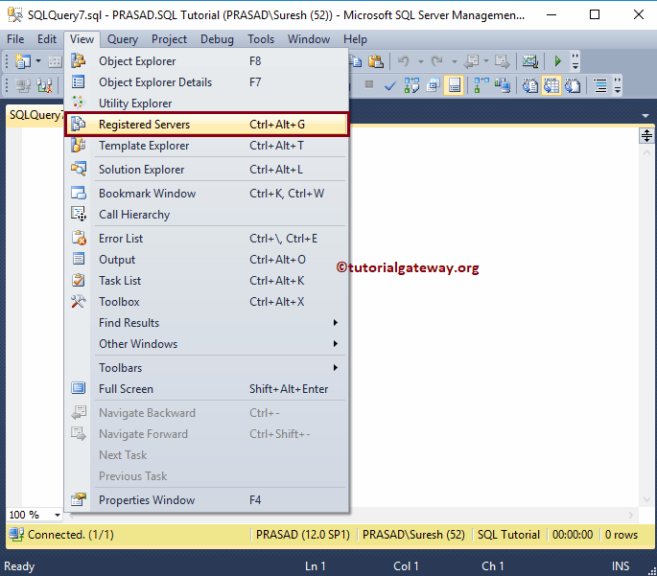
Task: Select Results to Text mode
Action: (530, 85)
